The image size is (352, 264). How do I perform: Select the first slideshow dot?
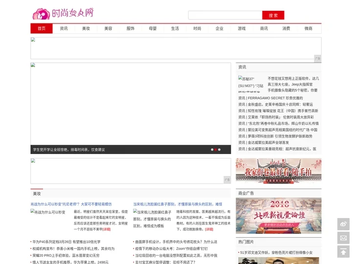coord(212,150)
